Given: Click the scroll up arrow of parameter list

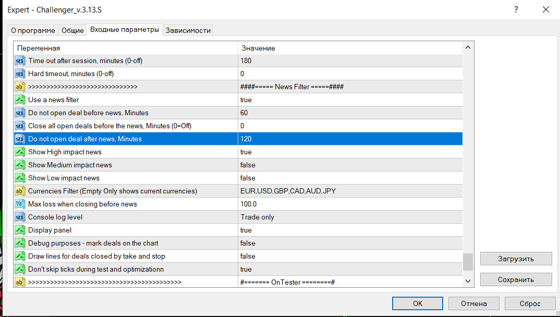Looking at the screenshot, I should pyautogui.click(x=468, y=47).
